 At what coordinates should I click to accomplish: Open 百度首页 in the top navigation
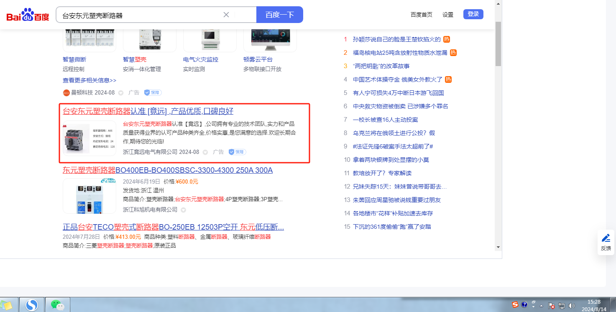pos(421,15)
